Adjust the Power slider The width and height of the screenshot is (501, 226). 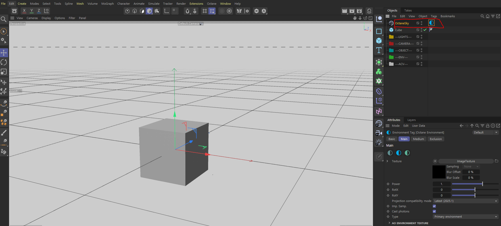click(x=475, y=184)
